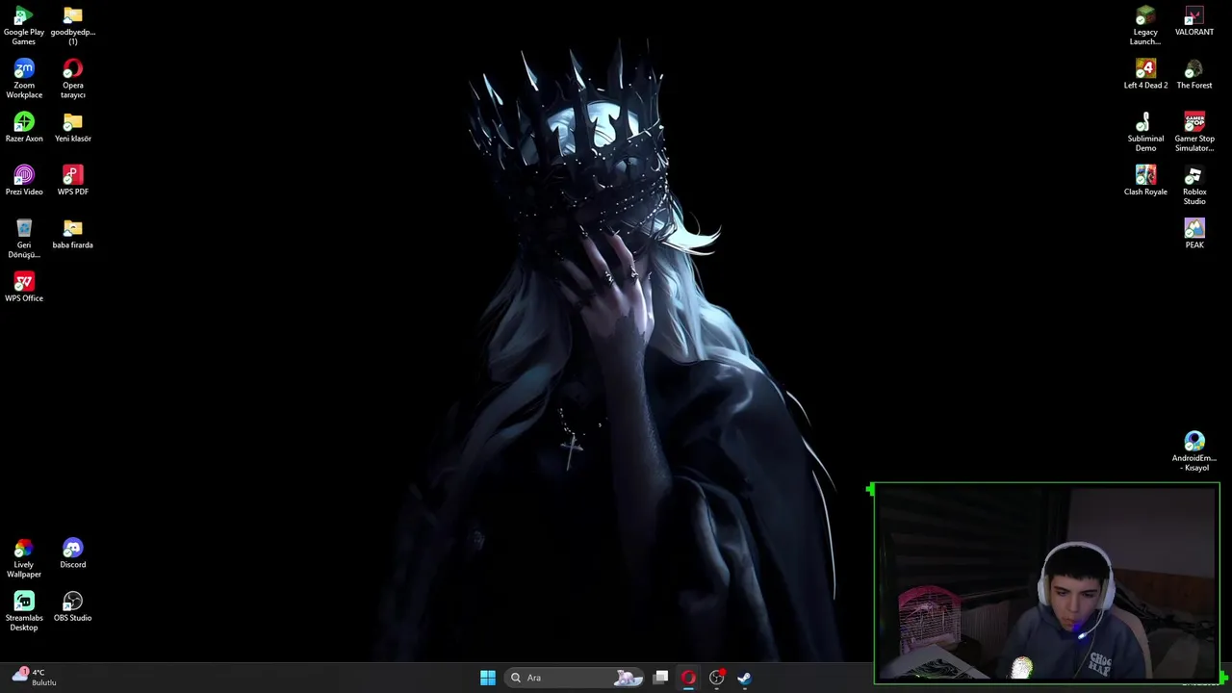Open Steam from the taskbar

click(x=744, y=678)
